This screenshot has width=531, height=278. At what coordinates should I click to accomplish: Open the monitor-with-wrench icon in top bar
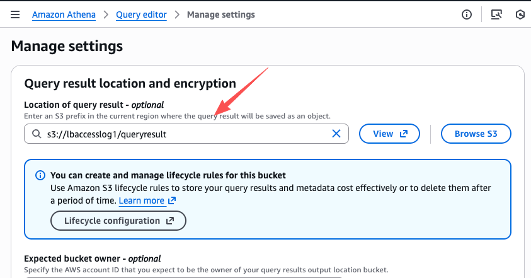click(496, 14)
